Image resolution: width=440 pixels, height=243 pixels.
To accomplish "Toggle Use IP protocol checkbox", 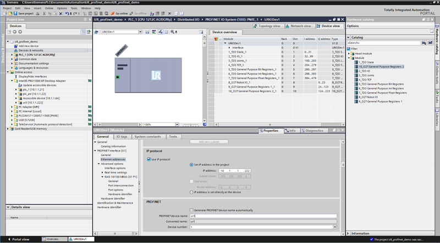I will (x=148, y=159).
